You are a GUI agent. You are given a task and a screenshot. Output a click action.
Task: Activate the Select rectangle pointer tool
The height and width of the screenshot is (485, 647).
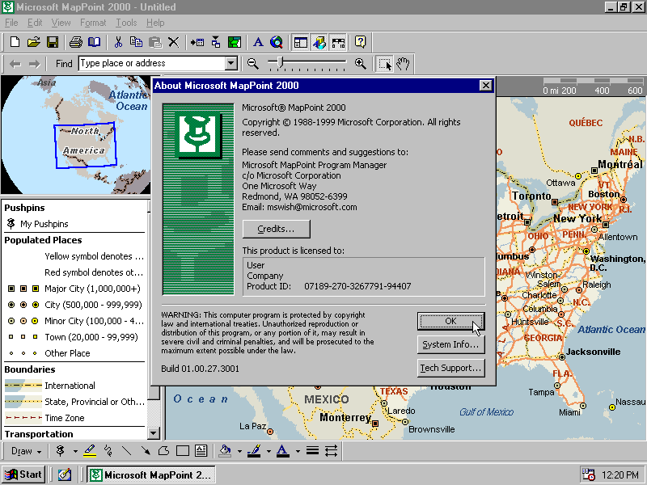tap(385, 64)
